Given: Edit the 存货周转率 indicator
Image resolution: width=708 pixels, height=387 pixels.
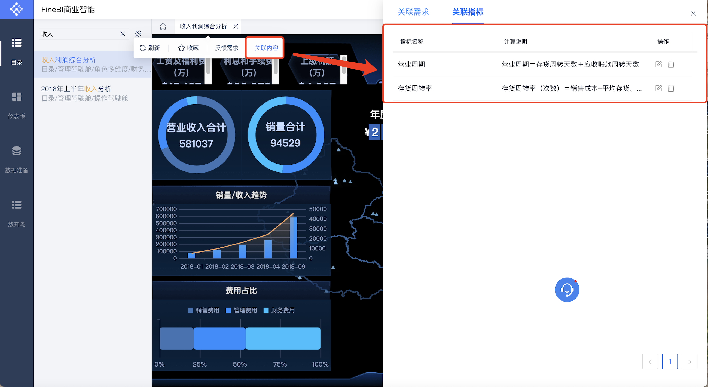Looking at the screenshot, I should pyautogui.click(x=658, y=88).
